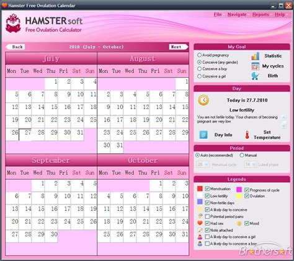Screen dimensions: 294x261
Task: Click the Set Temperature label
Action: point(267,135)
